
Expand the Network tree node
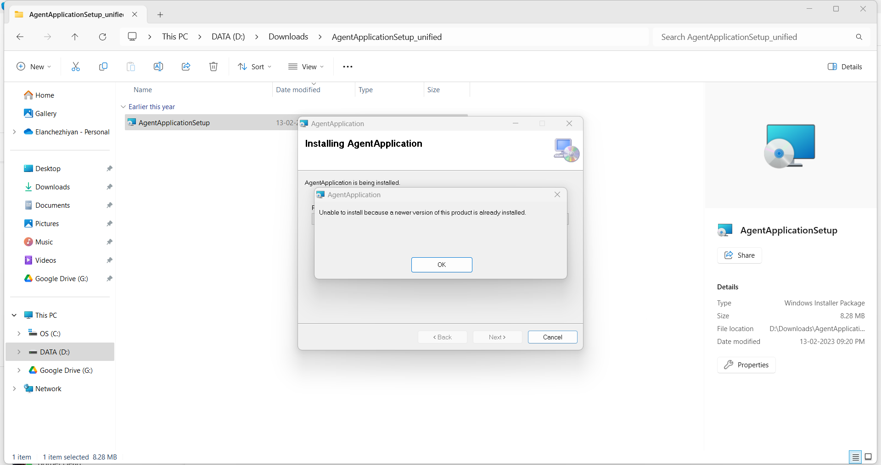coord(14,388)
